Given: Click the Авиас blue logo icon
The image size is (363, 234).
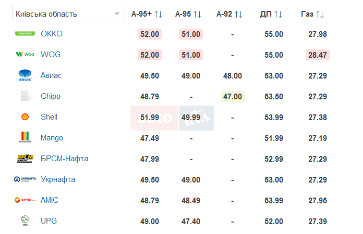Looking at the screenshot, I should click(x=25, y=75).
